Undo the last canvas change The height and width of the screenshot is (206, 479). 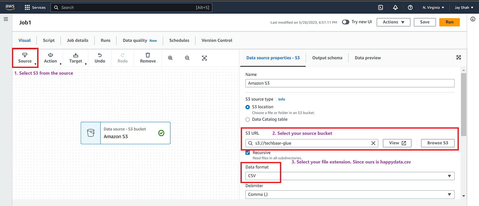(x=100, y=58)
